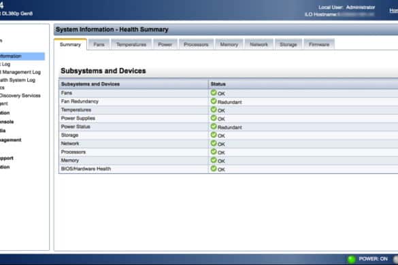The image size is (398, 265).
Task: Click the Redundant status text for Fan Redundancy
Action: [x=230, y=102]
